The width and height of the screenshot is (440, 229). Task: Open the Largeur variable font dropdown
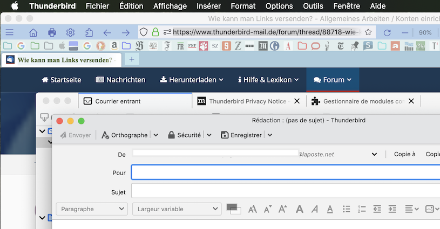[177, 209]
